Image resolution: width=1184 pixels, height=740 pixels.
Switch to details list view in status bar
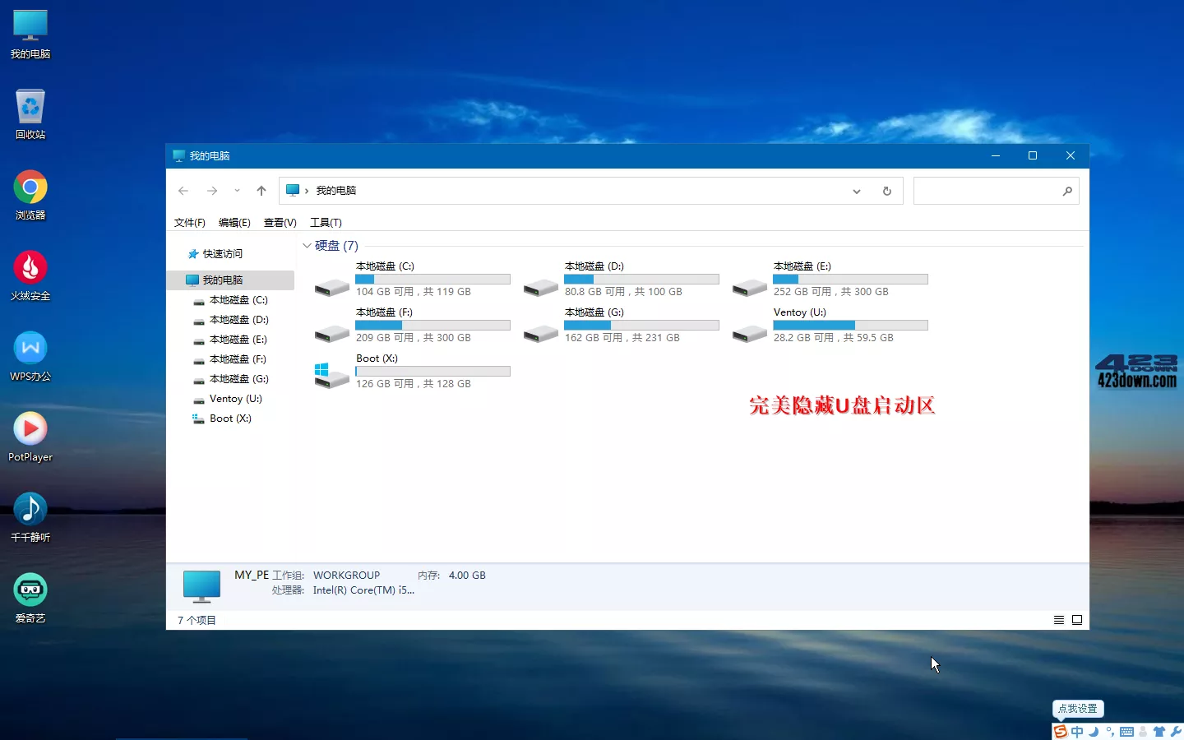pos(1059,620)
